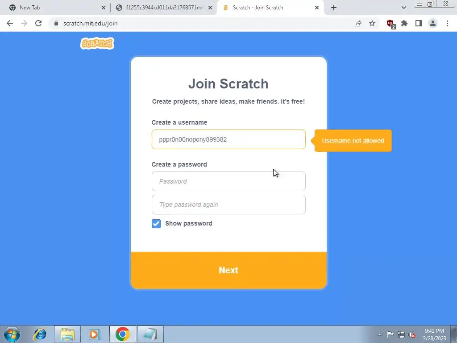
Task: Open the notepad app on the taskbar
Action: click(x=150, y=334)
